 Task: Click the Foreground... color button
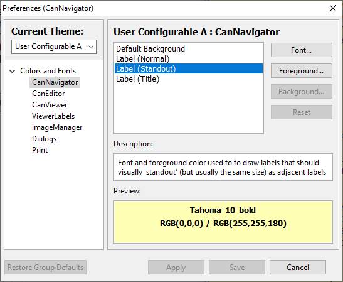click(302, 71)
